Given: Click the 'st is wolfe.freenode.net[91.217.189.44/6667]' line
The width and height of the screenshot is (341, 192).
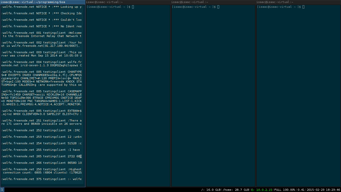Looking at the screenshot, I should pyautogui.click(x=41, y=46).
